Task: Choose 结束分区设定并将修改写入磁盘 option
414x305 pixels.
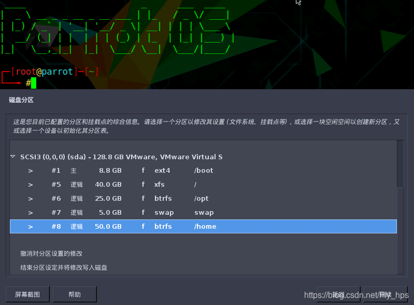Action: coord(64,268)
